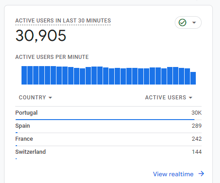Click France's 242 active users value
This screenshot has height=183, width=220.
coord(197,139)
